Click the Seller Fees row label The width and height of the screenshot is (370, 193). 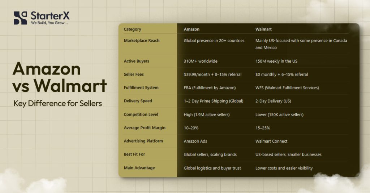click(134, 75)
